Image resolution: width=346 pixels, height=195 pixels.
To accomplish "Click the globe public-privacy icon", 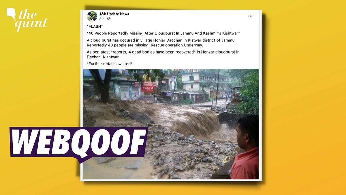I will coord(109,19).
